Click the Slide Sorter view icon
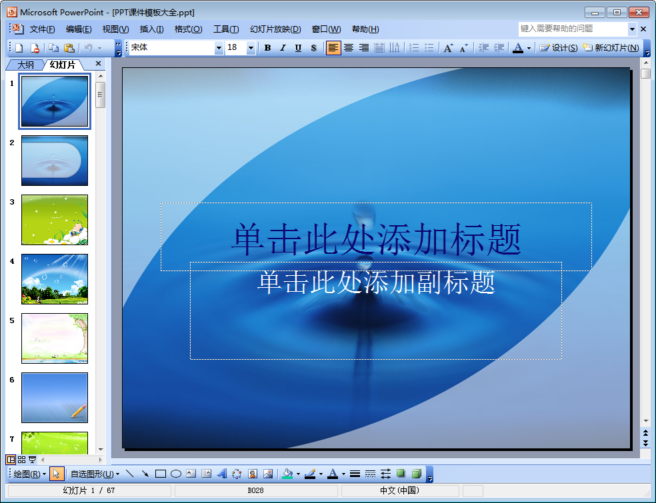This screenshot has width=656, height=503. pyautogui.click(x=22, y=460)
